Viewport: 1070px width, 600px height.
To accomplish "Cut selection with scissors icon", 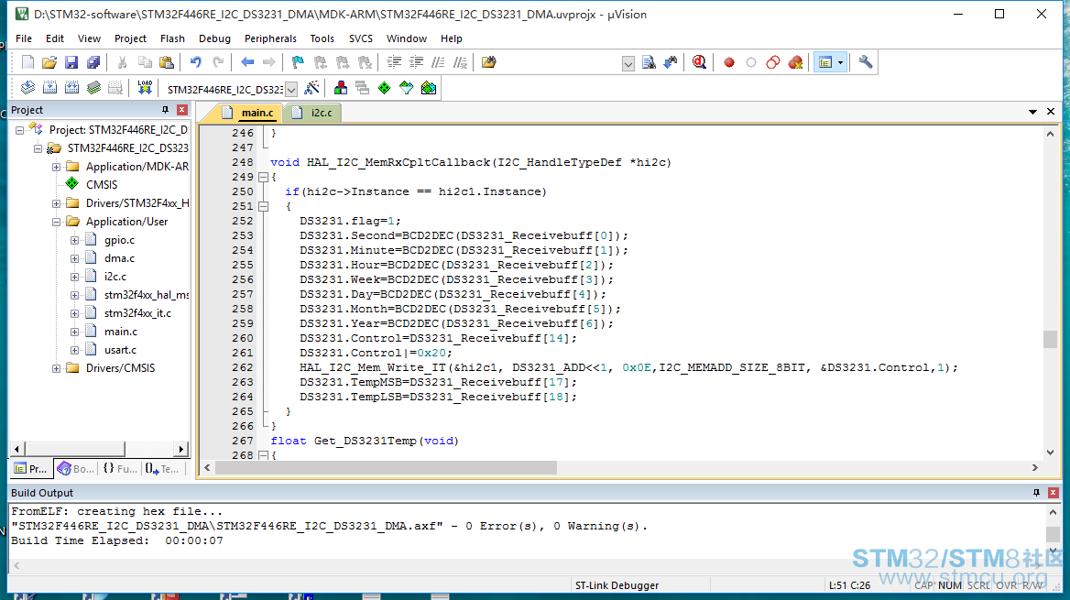I will coord(122,62).
